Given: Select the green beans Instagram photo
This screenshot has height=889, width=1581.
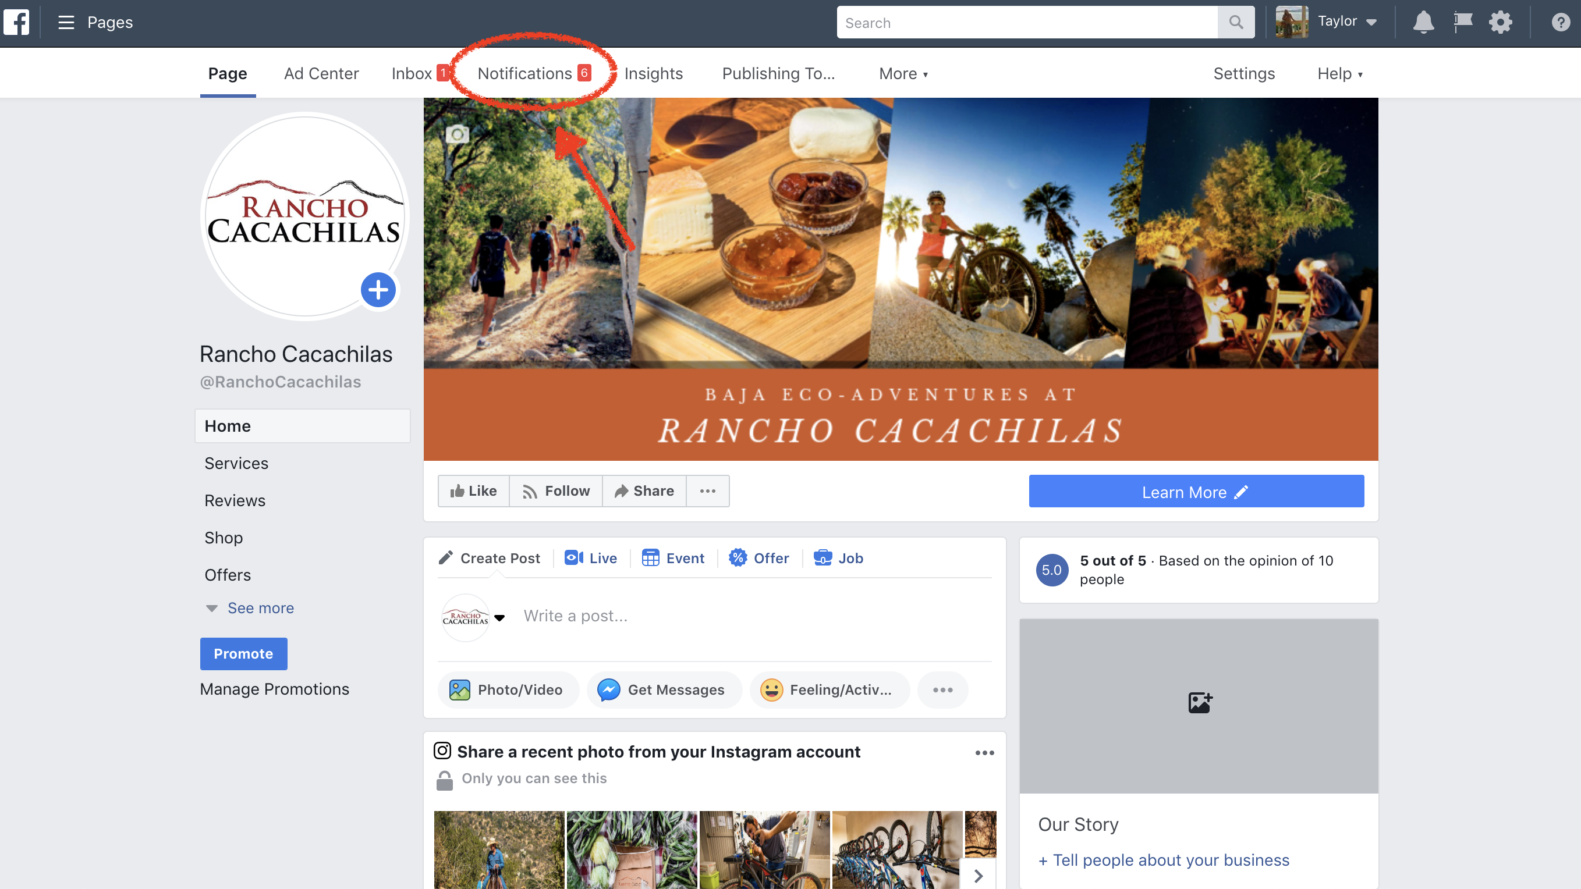Looking at the screenshot, I should (632, 850).
